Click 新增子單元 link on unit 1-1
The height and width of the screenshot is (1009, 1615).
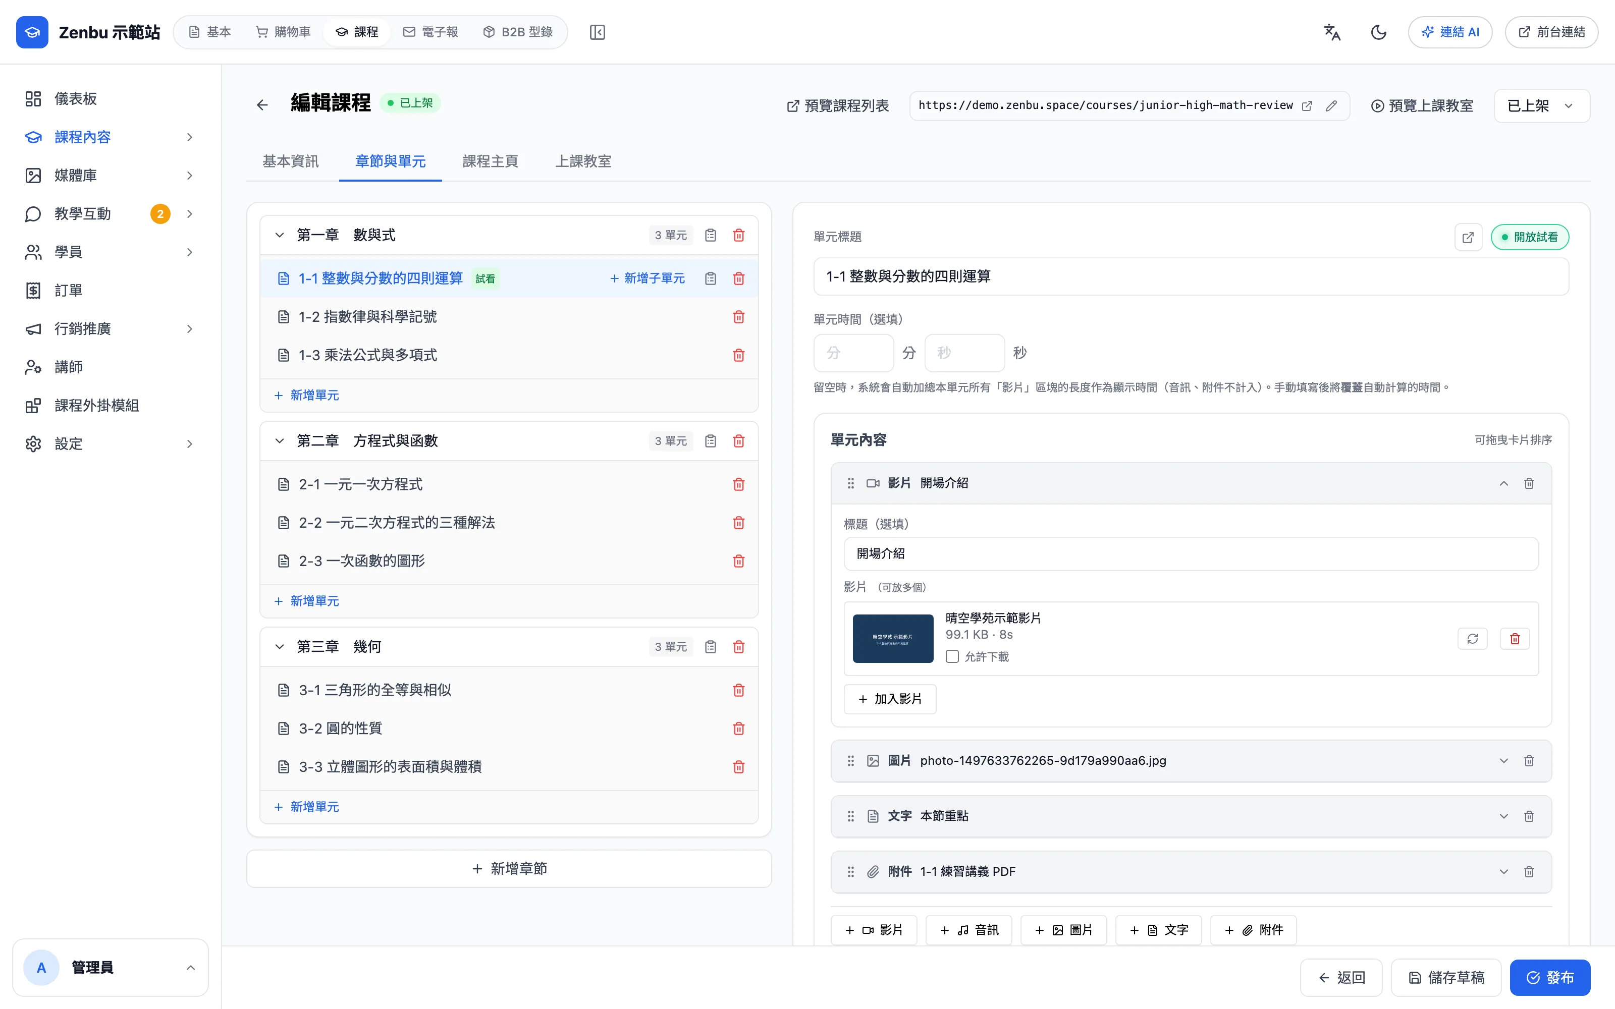(x=648, y=278)
